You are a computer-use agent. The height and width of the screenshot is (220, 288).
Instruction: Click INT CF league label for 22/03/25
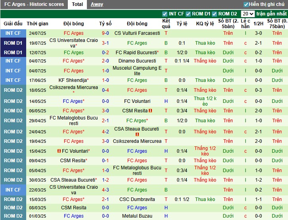[13, 190]
